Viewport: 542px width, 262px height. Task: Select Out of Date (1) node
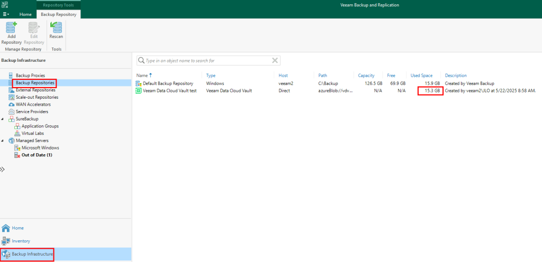pos(37,155)
